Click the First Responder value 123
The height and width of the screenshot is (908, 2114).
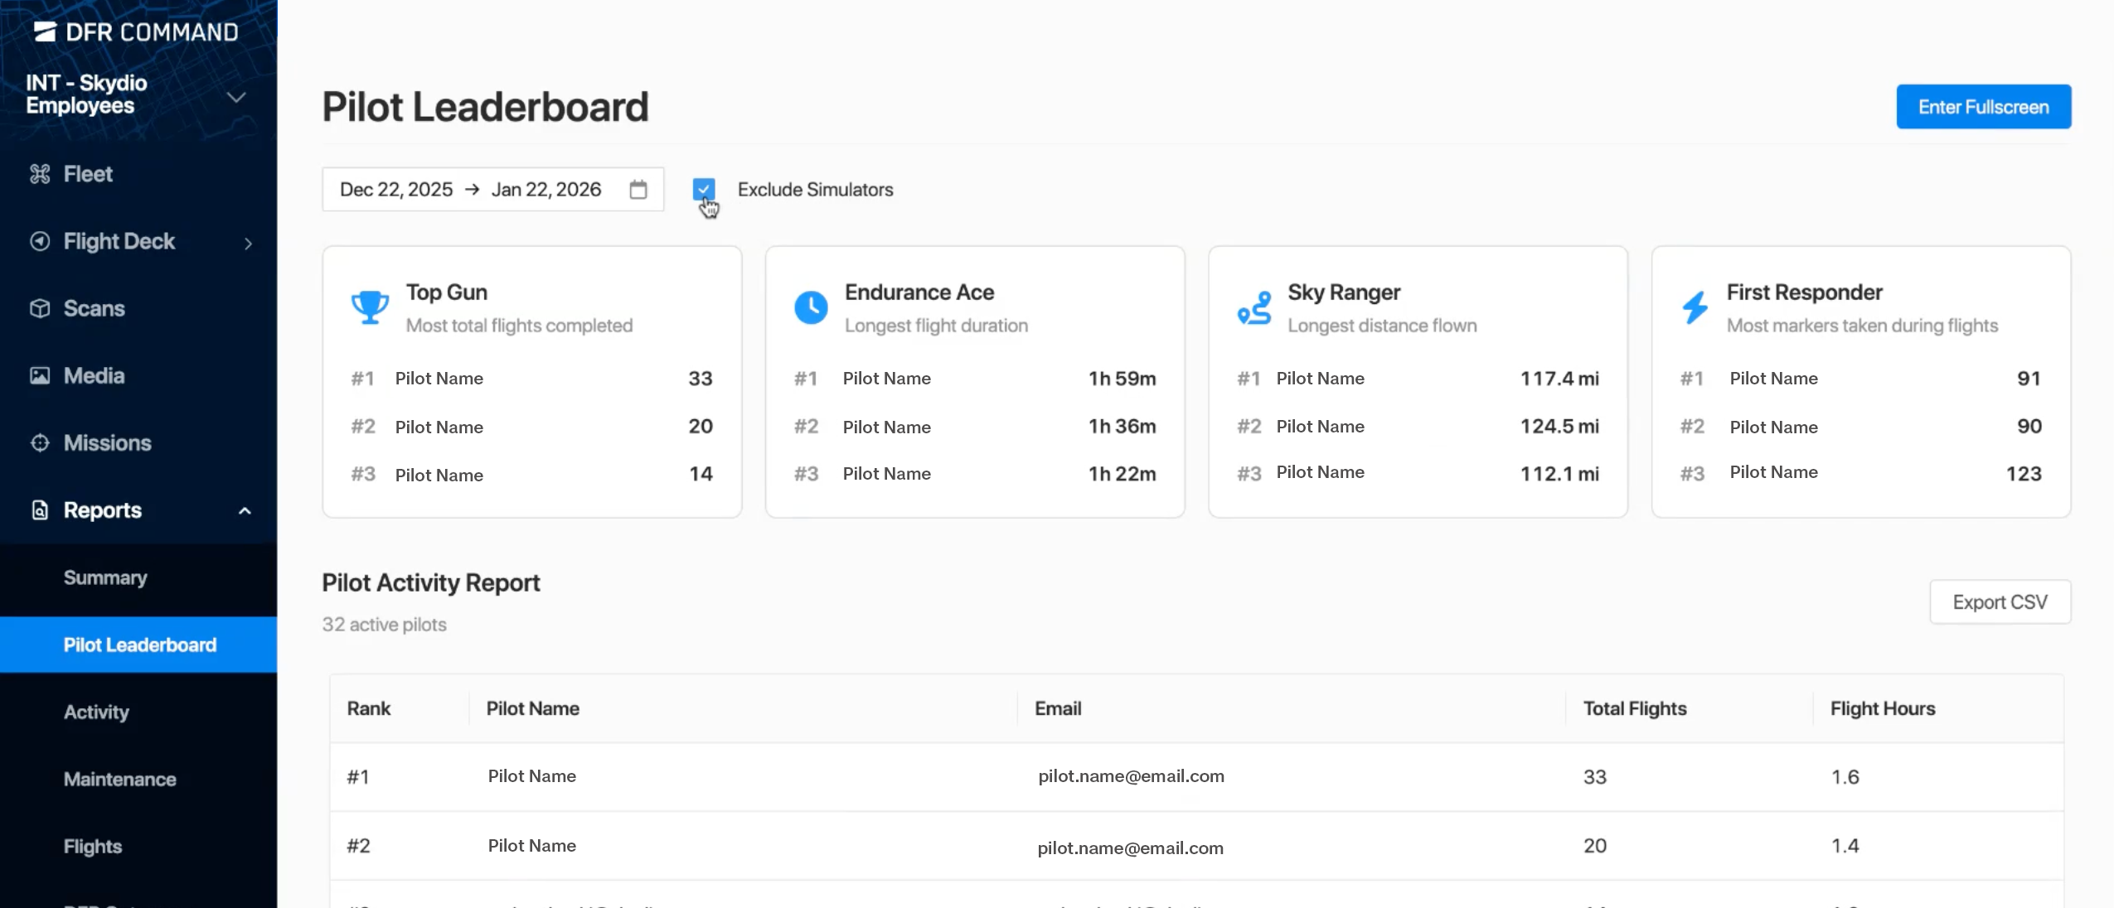pyautogui.click(x=2024, y=474)
